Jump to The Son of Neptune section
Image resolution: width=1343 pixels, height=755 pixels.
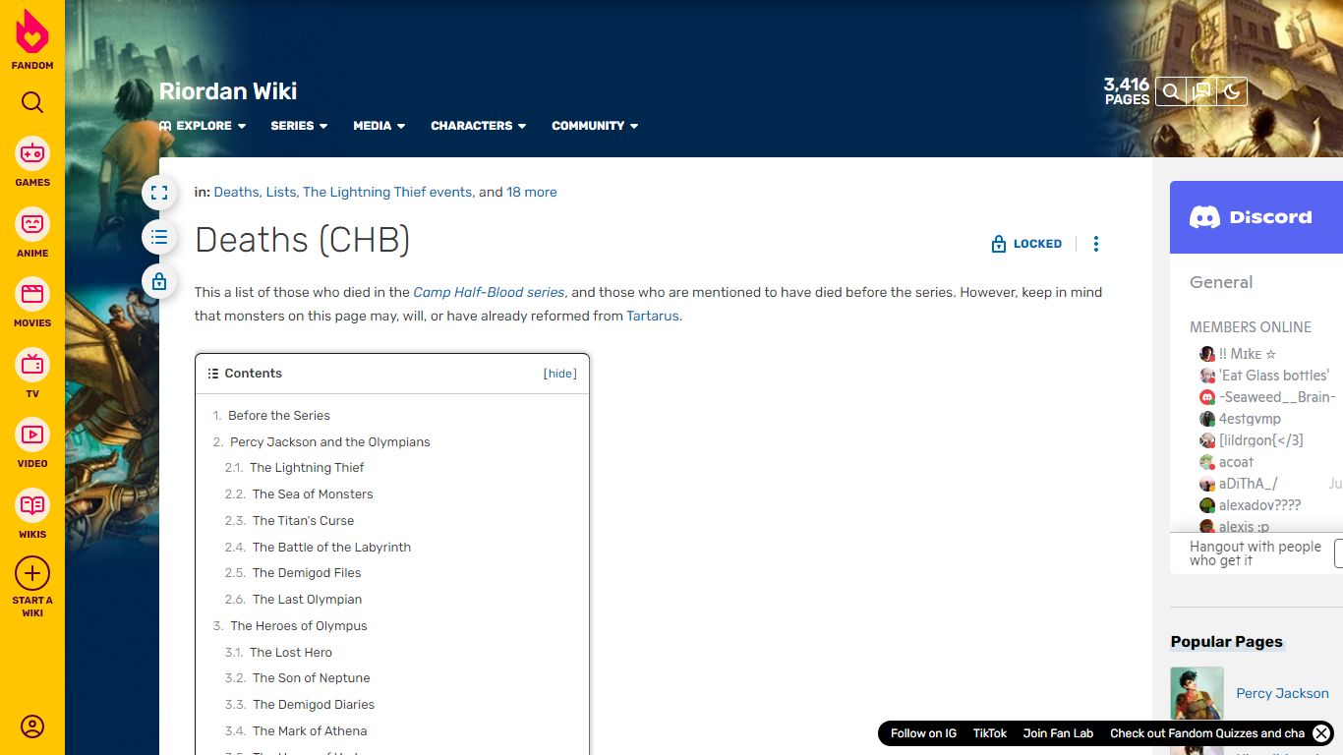312,677
